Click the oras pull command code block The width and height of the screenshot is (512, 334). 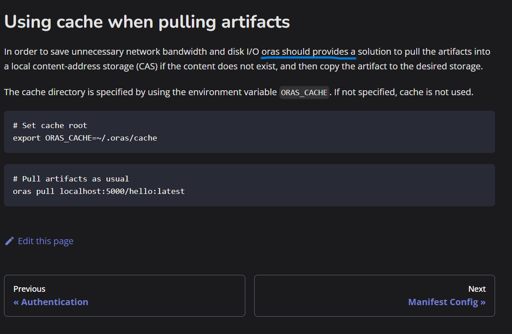[249, 185]
